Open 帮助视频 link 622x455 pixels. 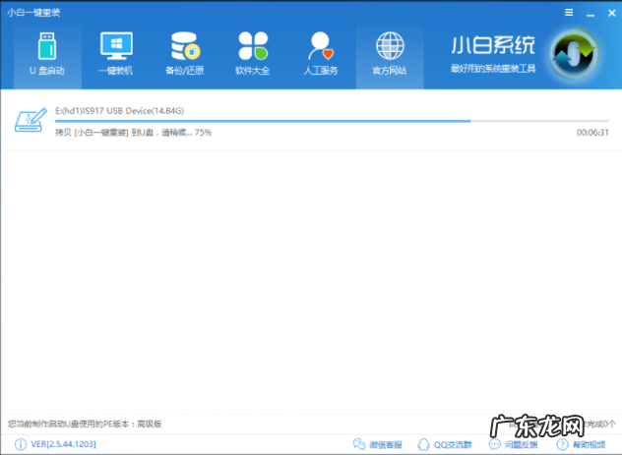click(x=590, y=445)
